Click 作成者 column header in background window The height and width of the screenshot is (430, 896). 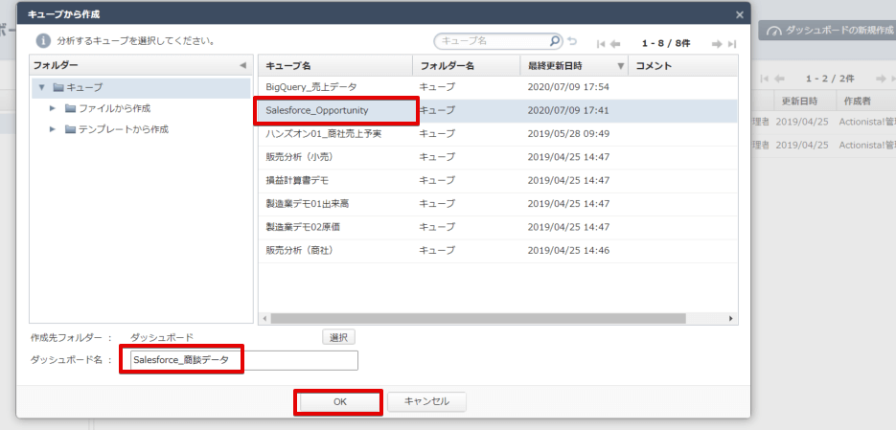pyautogui.click(x=857, y=102)
